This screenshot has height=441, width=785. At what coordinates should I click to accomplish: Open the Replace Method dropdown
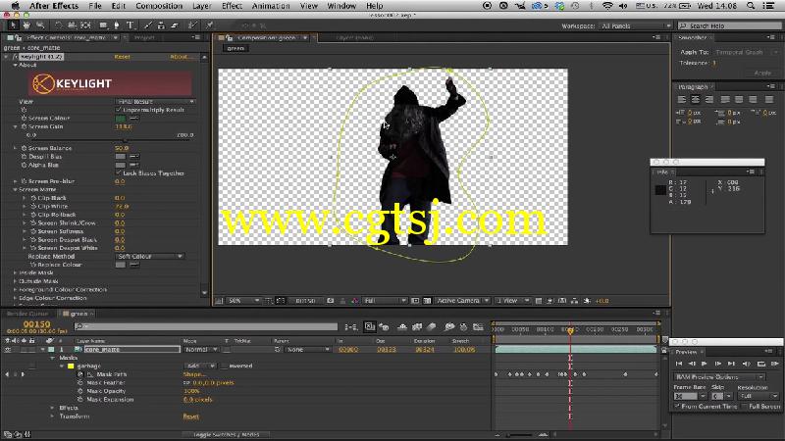150,257
